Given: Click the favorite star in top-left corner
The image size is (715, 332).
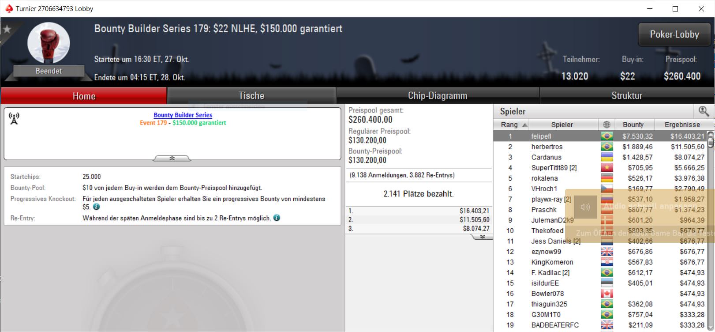Looking at the screenshot, I should pyautogui.click(x=7, y=30).
